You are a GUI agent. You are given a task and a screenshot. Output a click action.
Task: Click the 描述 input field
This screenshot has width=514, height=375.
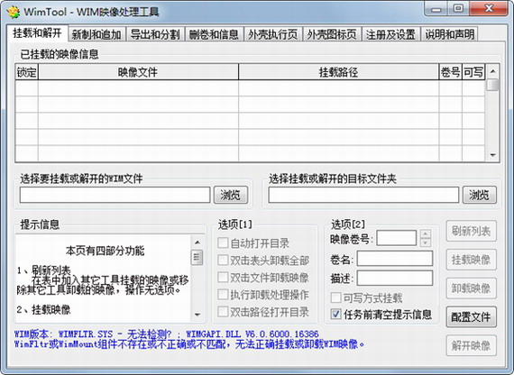click(395, 278)
